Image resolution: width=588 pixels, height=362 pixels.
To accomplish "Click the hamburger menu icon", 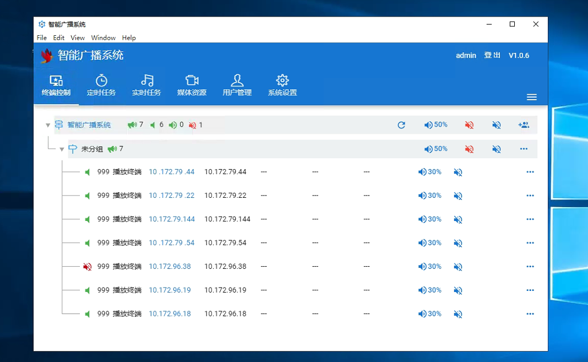I will (x=531, y=97).
